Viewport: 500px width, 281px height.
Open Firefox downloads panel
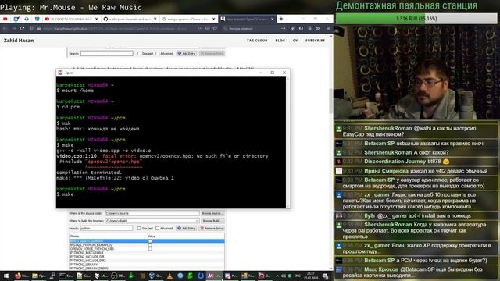pyautogui.click(x=292, y=28)
